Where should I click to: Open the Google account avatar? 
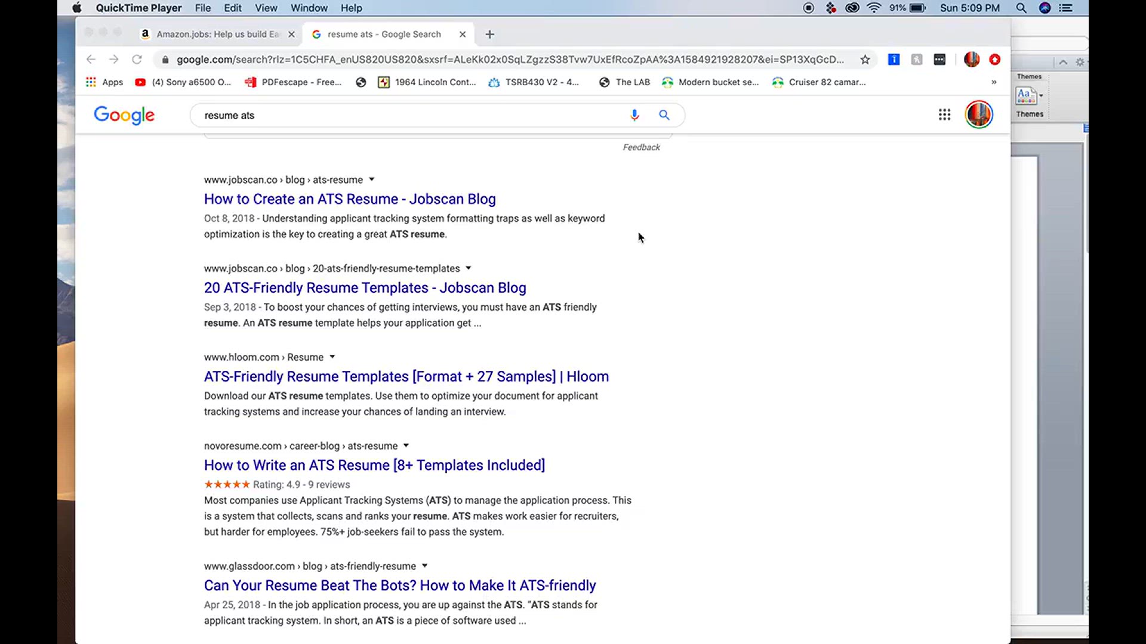pos(979,114)
